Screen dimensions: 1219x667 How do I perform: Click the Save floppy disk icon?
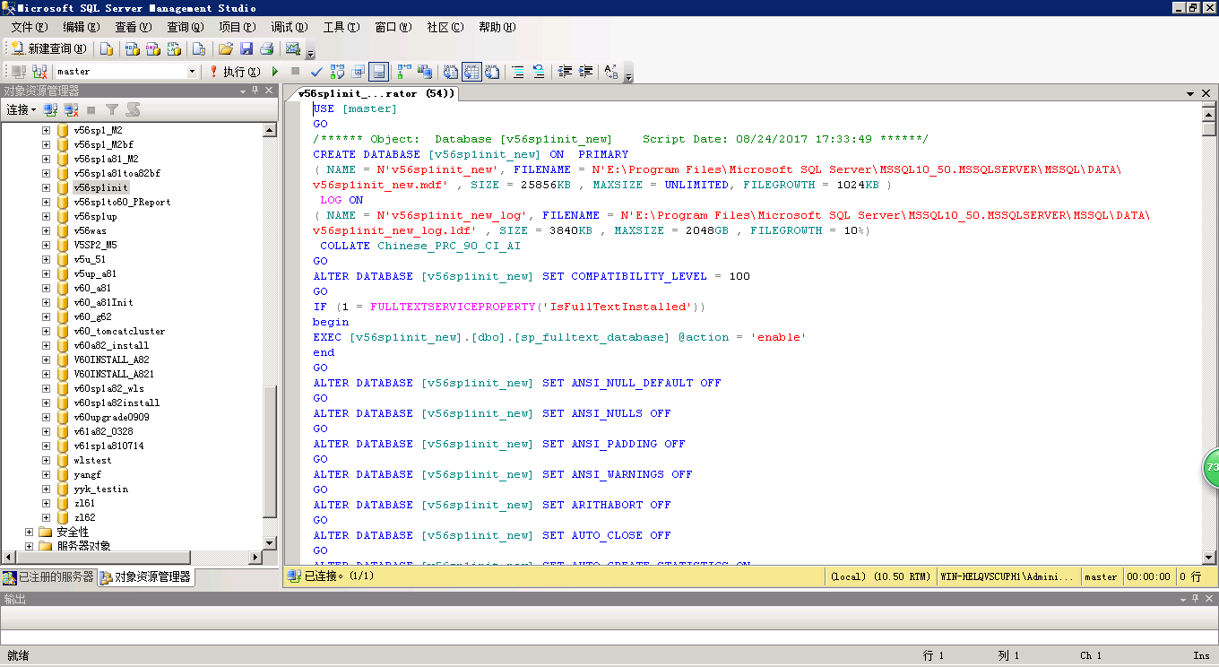point(246,48)
